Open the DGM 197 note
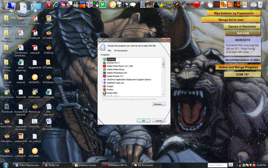Viewport: 268px width, 168px height. tap(242, 74)
